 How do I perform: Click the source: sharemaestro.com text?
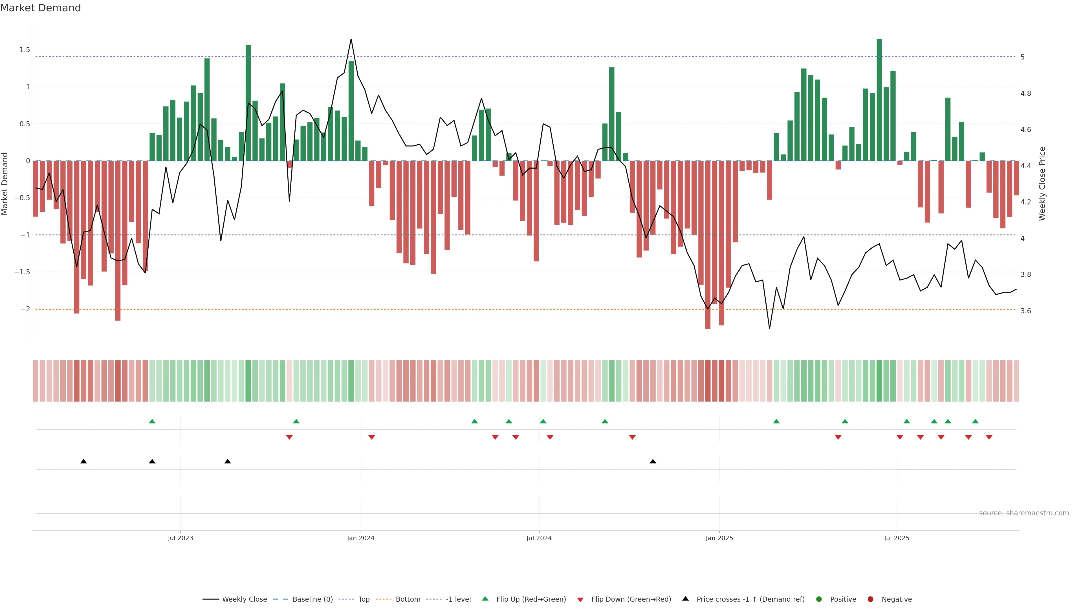1024,513
